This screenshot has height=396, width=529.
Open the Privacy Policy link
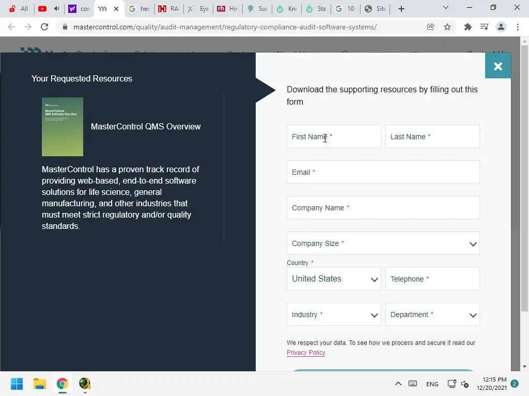point(306,353)
